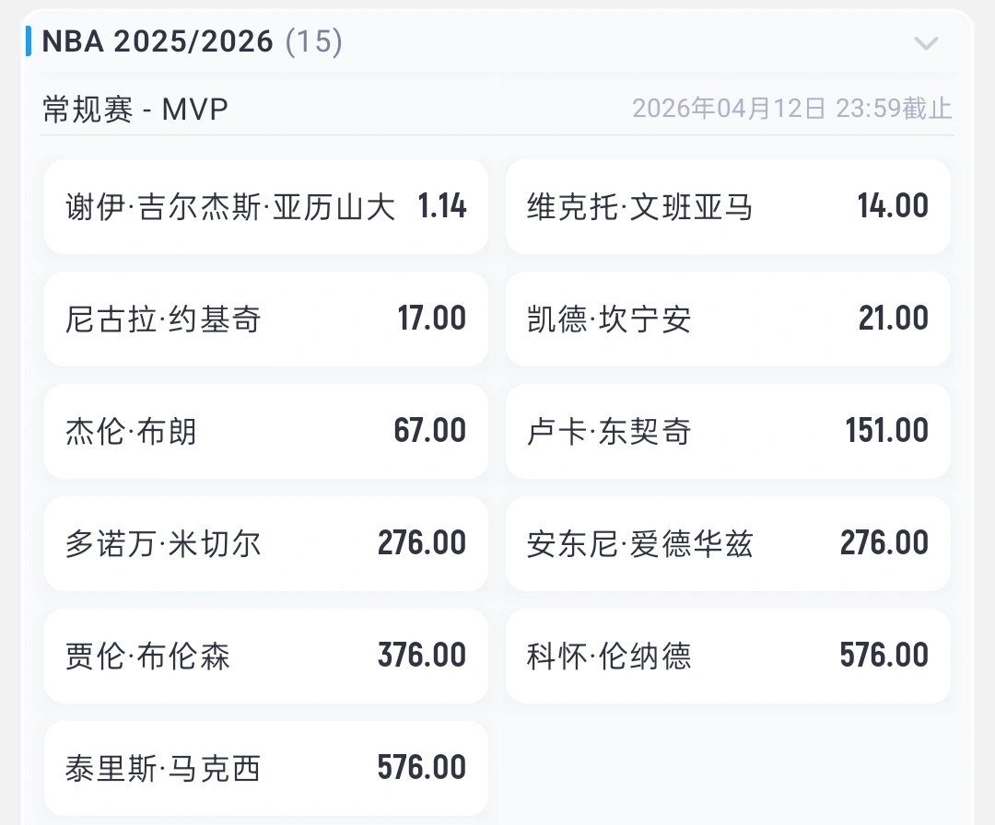Pick 尼古拉·约基奇 MVP bet option

(265, 319)
